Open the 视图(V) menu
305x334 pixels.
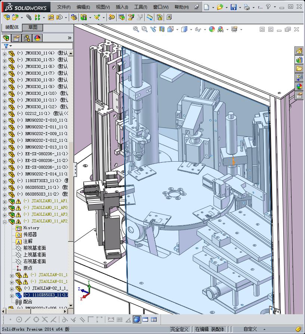(x=103, y=7)
